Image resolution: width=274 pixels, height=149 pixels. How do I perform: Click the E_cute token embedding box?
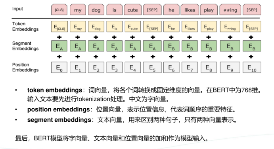[x=133, y=26]
